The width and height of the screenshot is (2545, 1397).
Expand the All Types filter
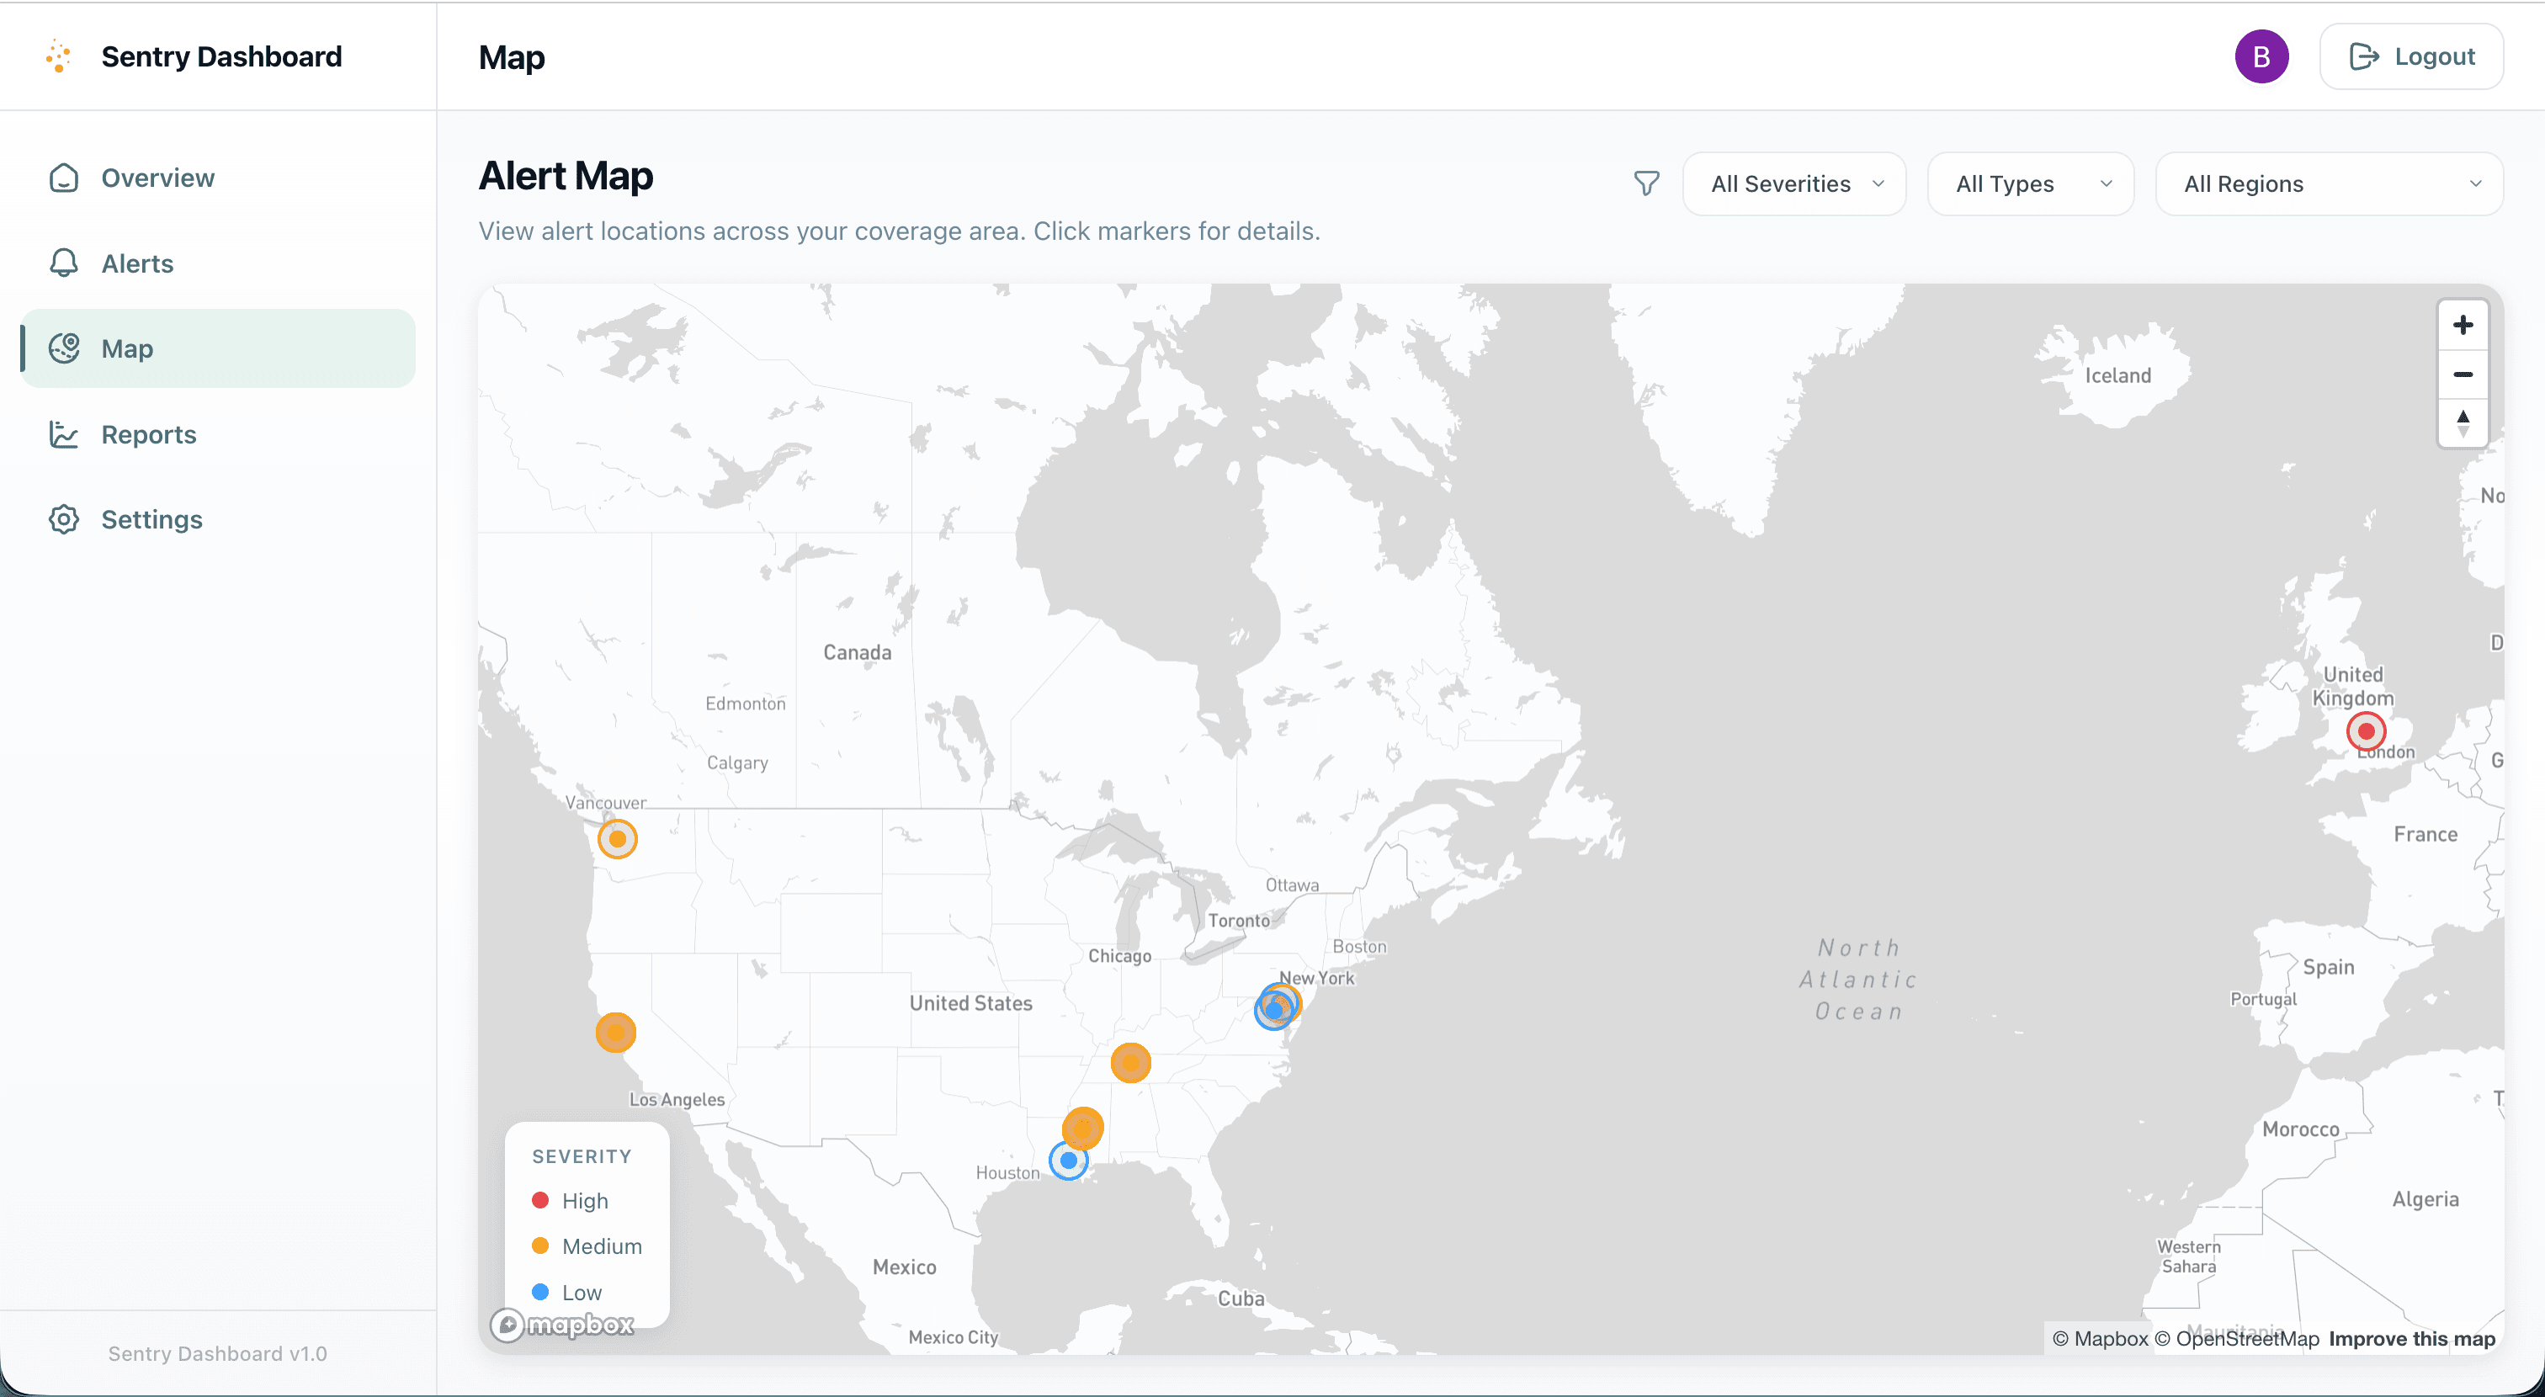[x=2030, y=183]
